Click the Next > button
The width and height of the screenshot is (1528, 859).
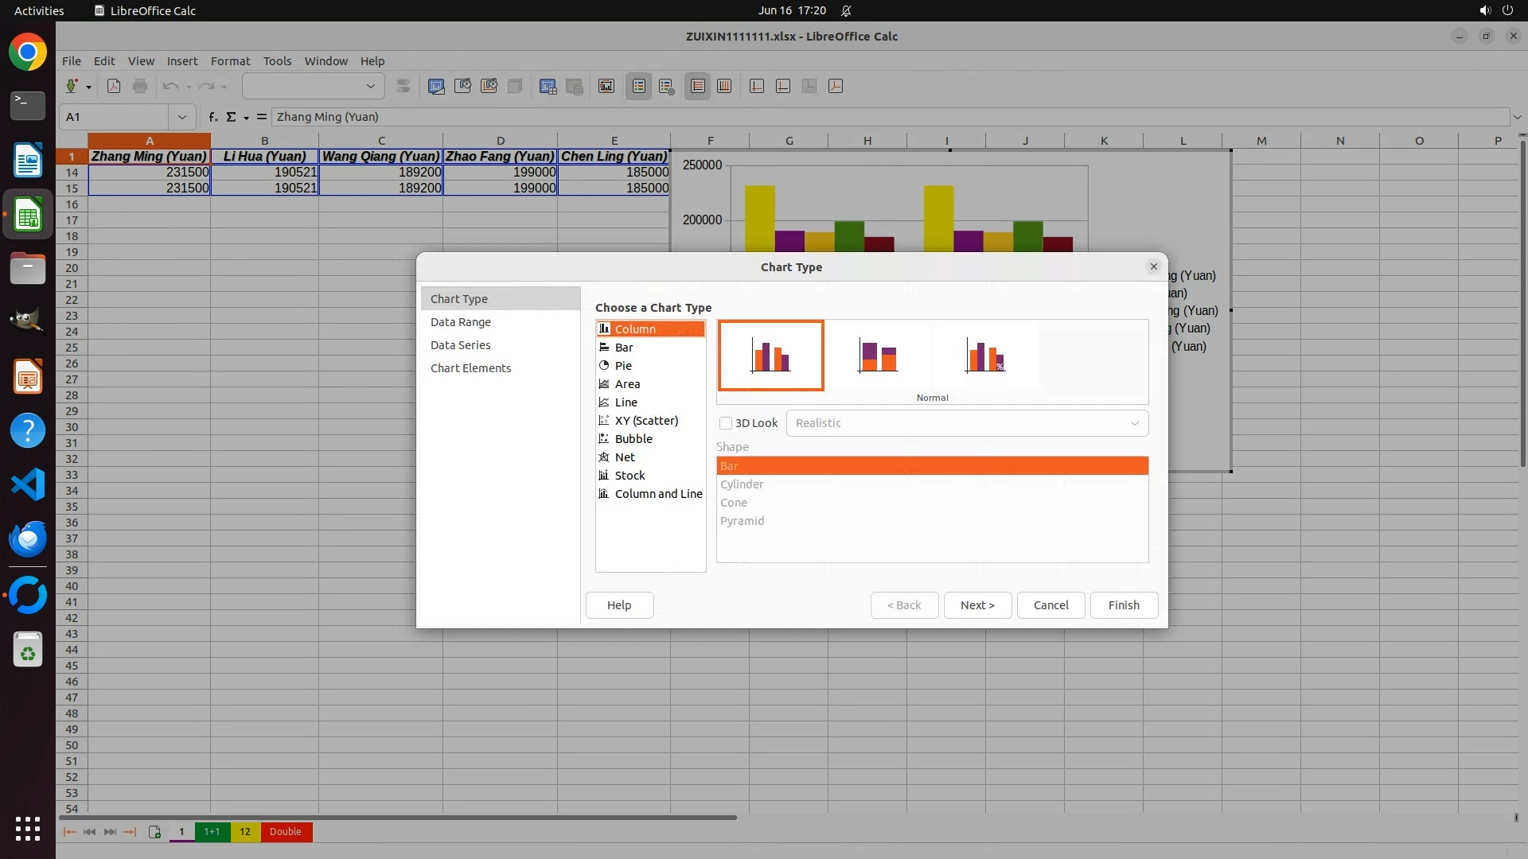(976, 605)
